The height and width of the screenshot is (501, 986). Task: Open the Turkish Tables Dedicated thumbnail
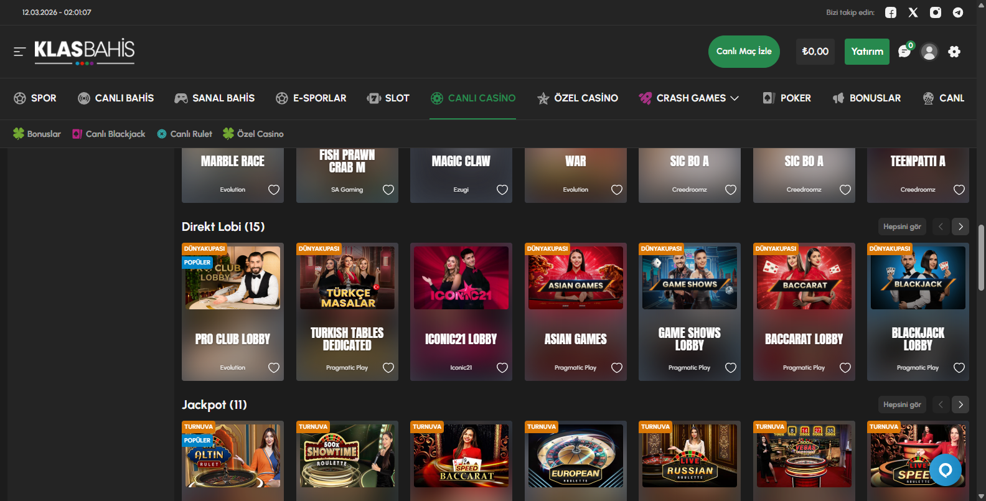347,278
